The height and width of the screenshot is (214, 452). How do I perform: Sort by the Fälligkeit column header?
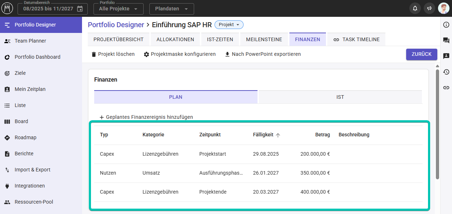click(263, 135)
